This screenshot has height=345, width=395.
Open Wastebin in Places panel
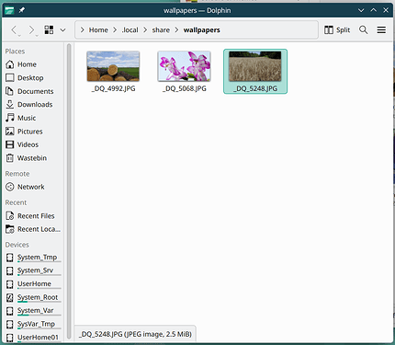click(34, 158)
